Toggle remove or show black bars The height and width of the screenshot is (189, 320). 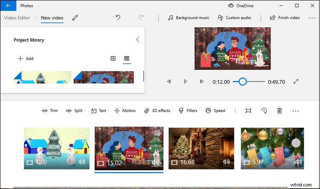pyautogui.click(x=248, y=111)
